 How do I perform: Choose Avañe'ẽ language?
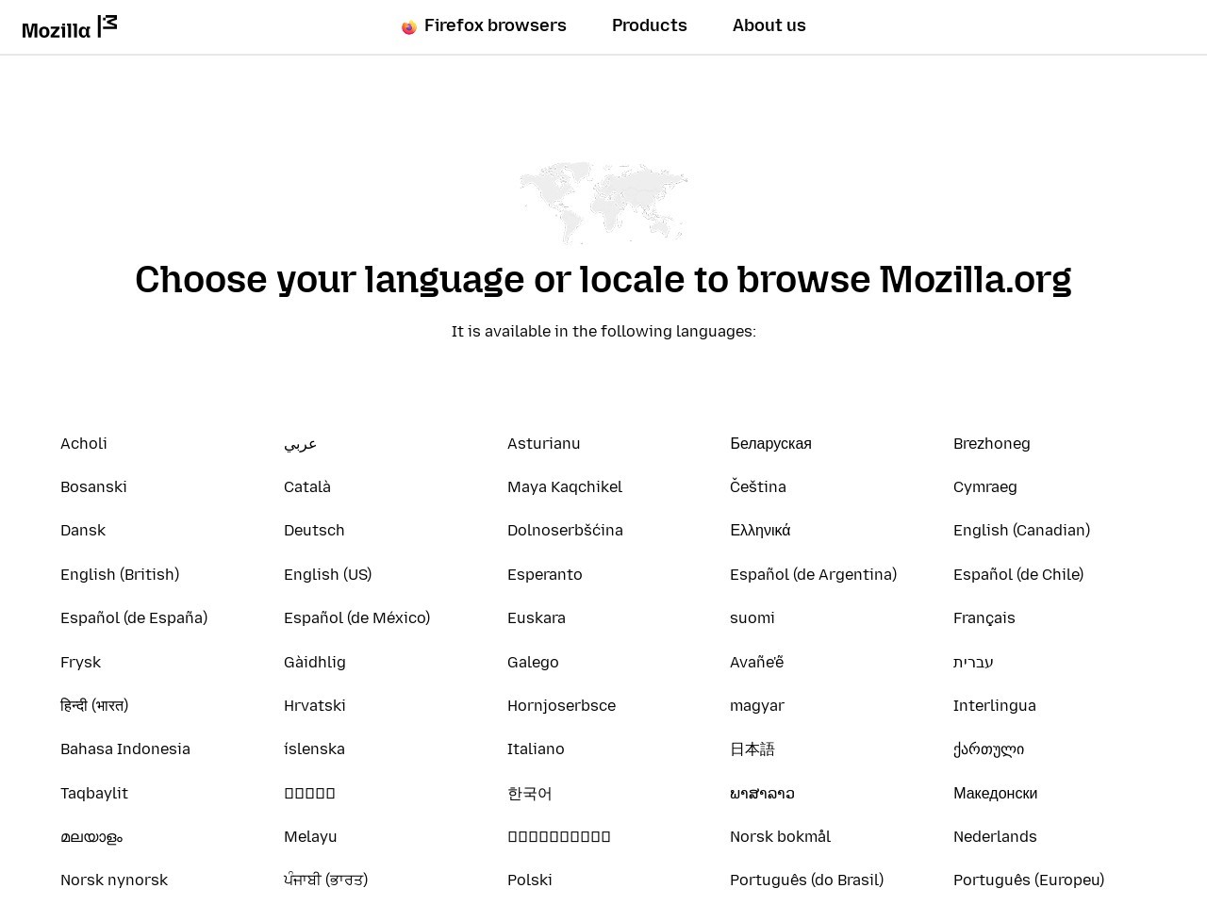pyautogui.click(x=757, y=662)
